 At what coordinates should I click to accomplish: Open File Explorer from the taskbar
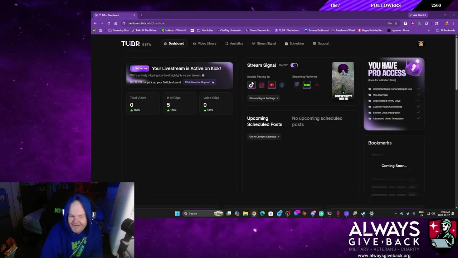tap(245, 214)
